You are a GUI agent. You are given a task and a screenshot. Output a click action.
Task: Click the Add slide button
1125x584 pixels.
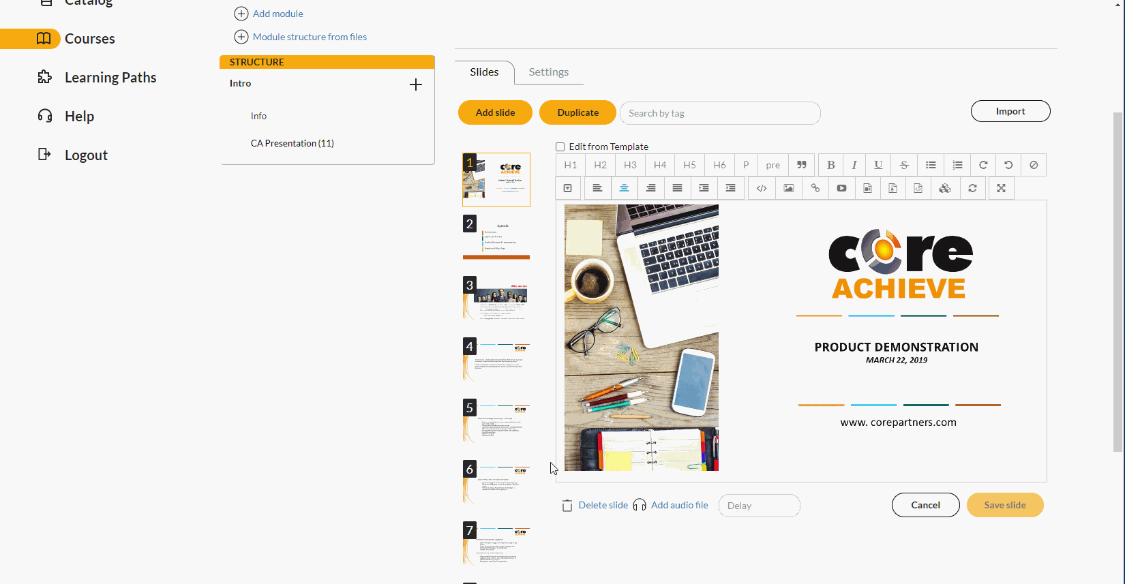point(495,112)
